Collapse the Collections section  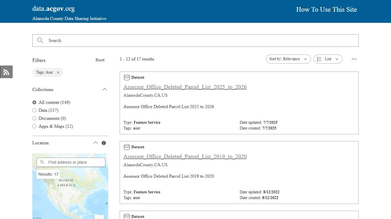(x=105, y=89)
